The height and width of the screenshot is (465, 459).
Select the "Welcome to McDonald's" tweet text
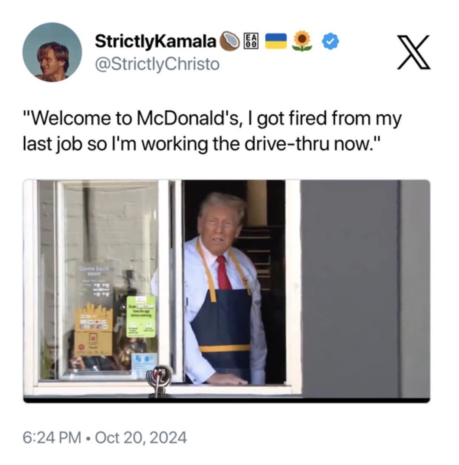tap(212, 131)
